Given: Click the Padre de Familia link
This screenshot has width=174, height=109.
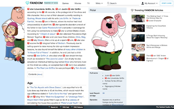Looking at the screenshot, I should click(x=54, y=20).
